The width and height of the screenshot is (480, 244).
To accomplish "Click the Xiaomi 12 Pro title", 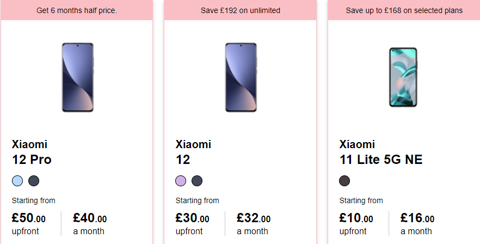I will tap(32, 152).
